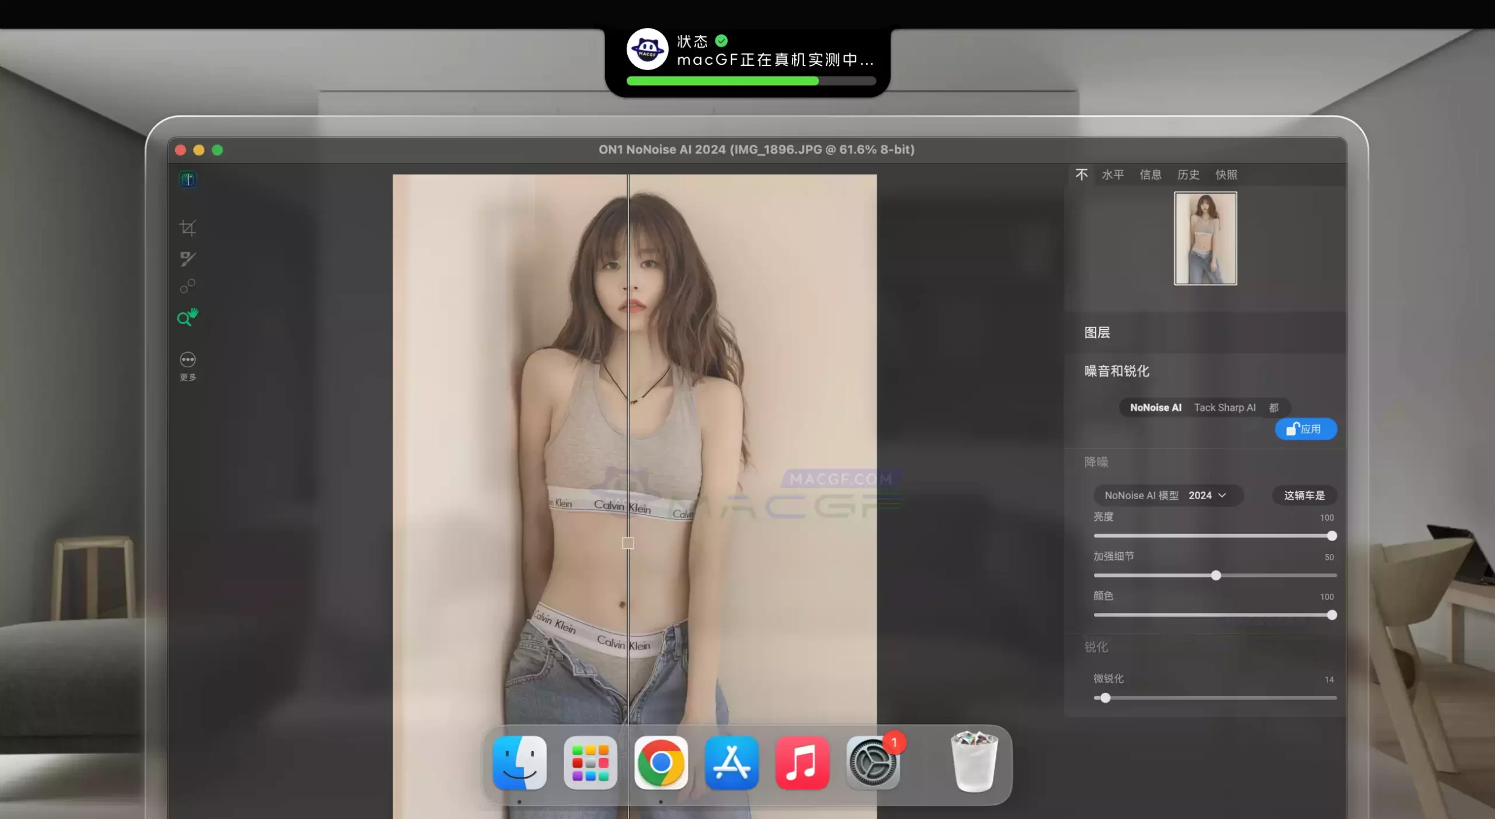Collapse the 噪音和锐化 section header
The height and width of the screenshot is (819, 1495).
[x=1117, y=371]
